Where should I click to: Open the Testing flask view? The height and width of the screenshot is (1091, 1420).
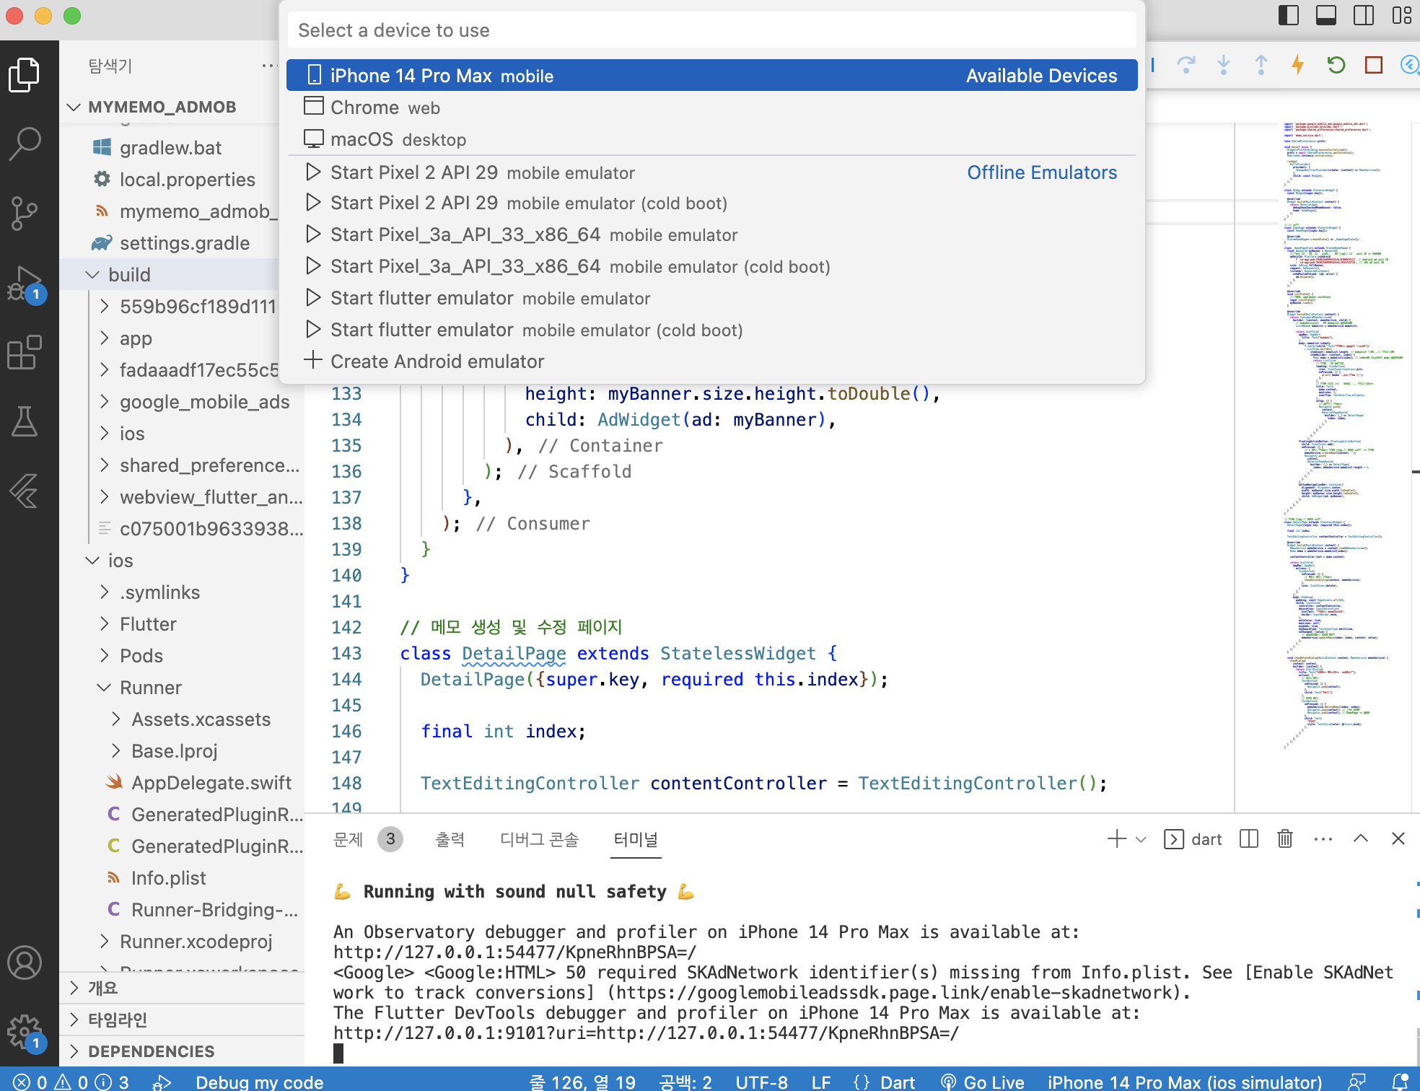(25, 421)
